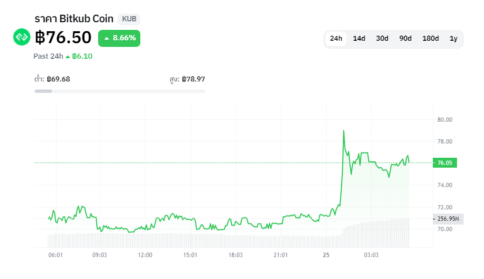Viewport: 484px width, 279px height.
Task: Click the bold 25 date axis label
Action: pyautogui.click(x=326, y=255)
